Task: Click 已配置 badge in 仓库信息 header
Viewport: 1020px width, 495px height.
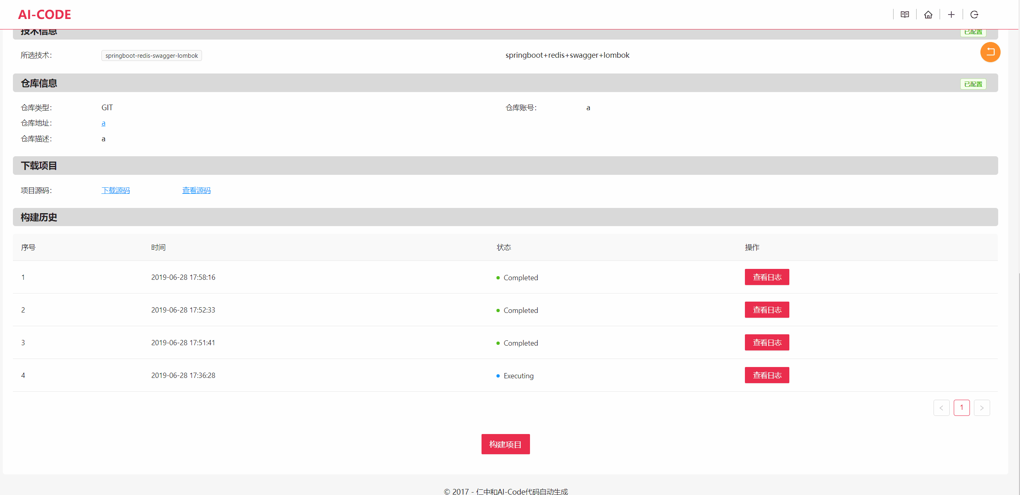Action: tap(973, 84)
